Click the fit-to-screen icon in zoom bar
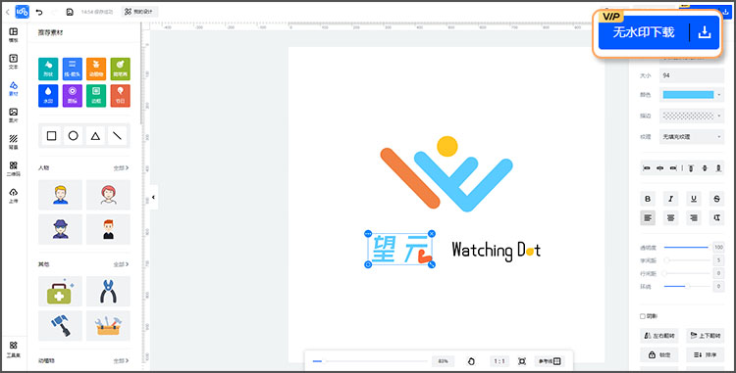736x373 pixels. tap(522, 361)
